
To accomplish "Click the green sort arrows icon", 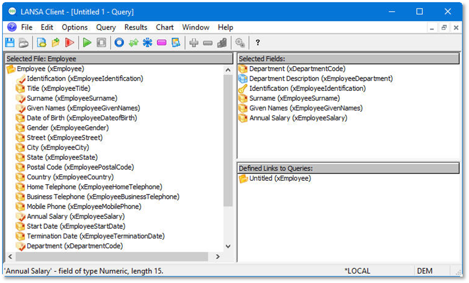I will [133, 43].
